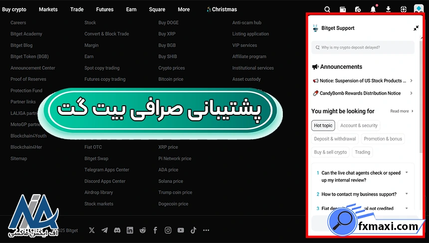The image size is (429, 243).
Task: Open the search magnifier icon in header
Action: pos(327,9)
